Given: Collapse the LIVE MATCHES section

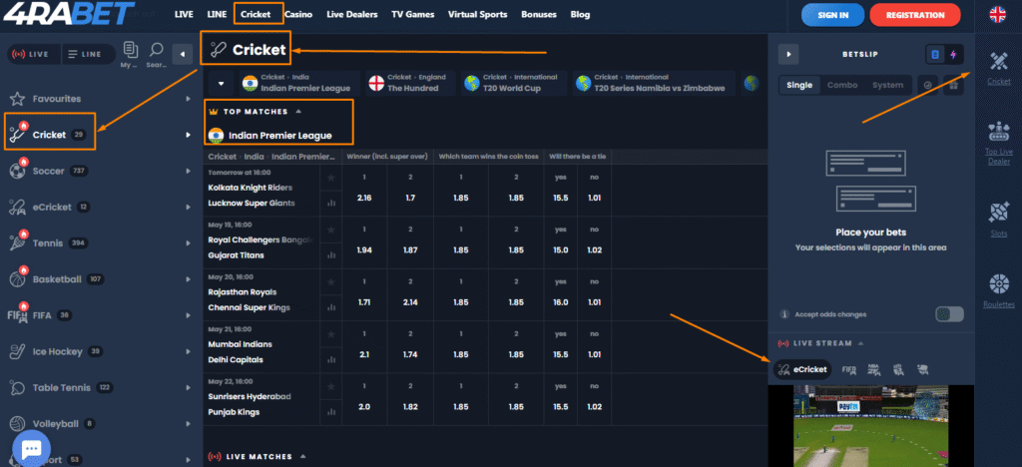Looking at the screenshot, I should coord(302,457).
